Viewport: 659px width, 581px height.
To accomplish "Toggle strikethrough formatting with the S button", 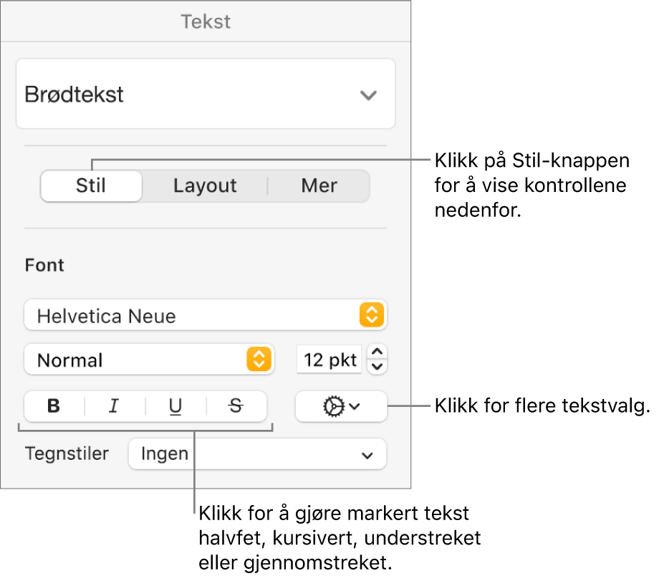I will [x=236, y=406].
